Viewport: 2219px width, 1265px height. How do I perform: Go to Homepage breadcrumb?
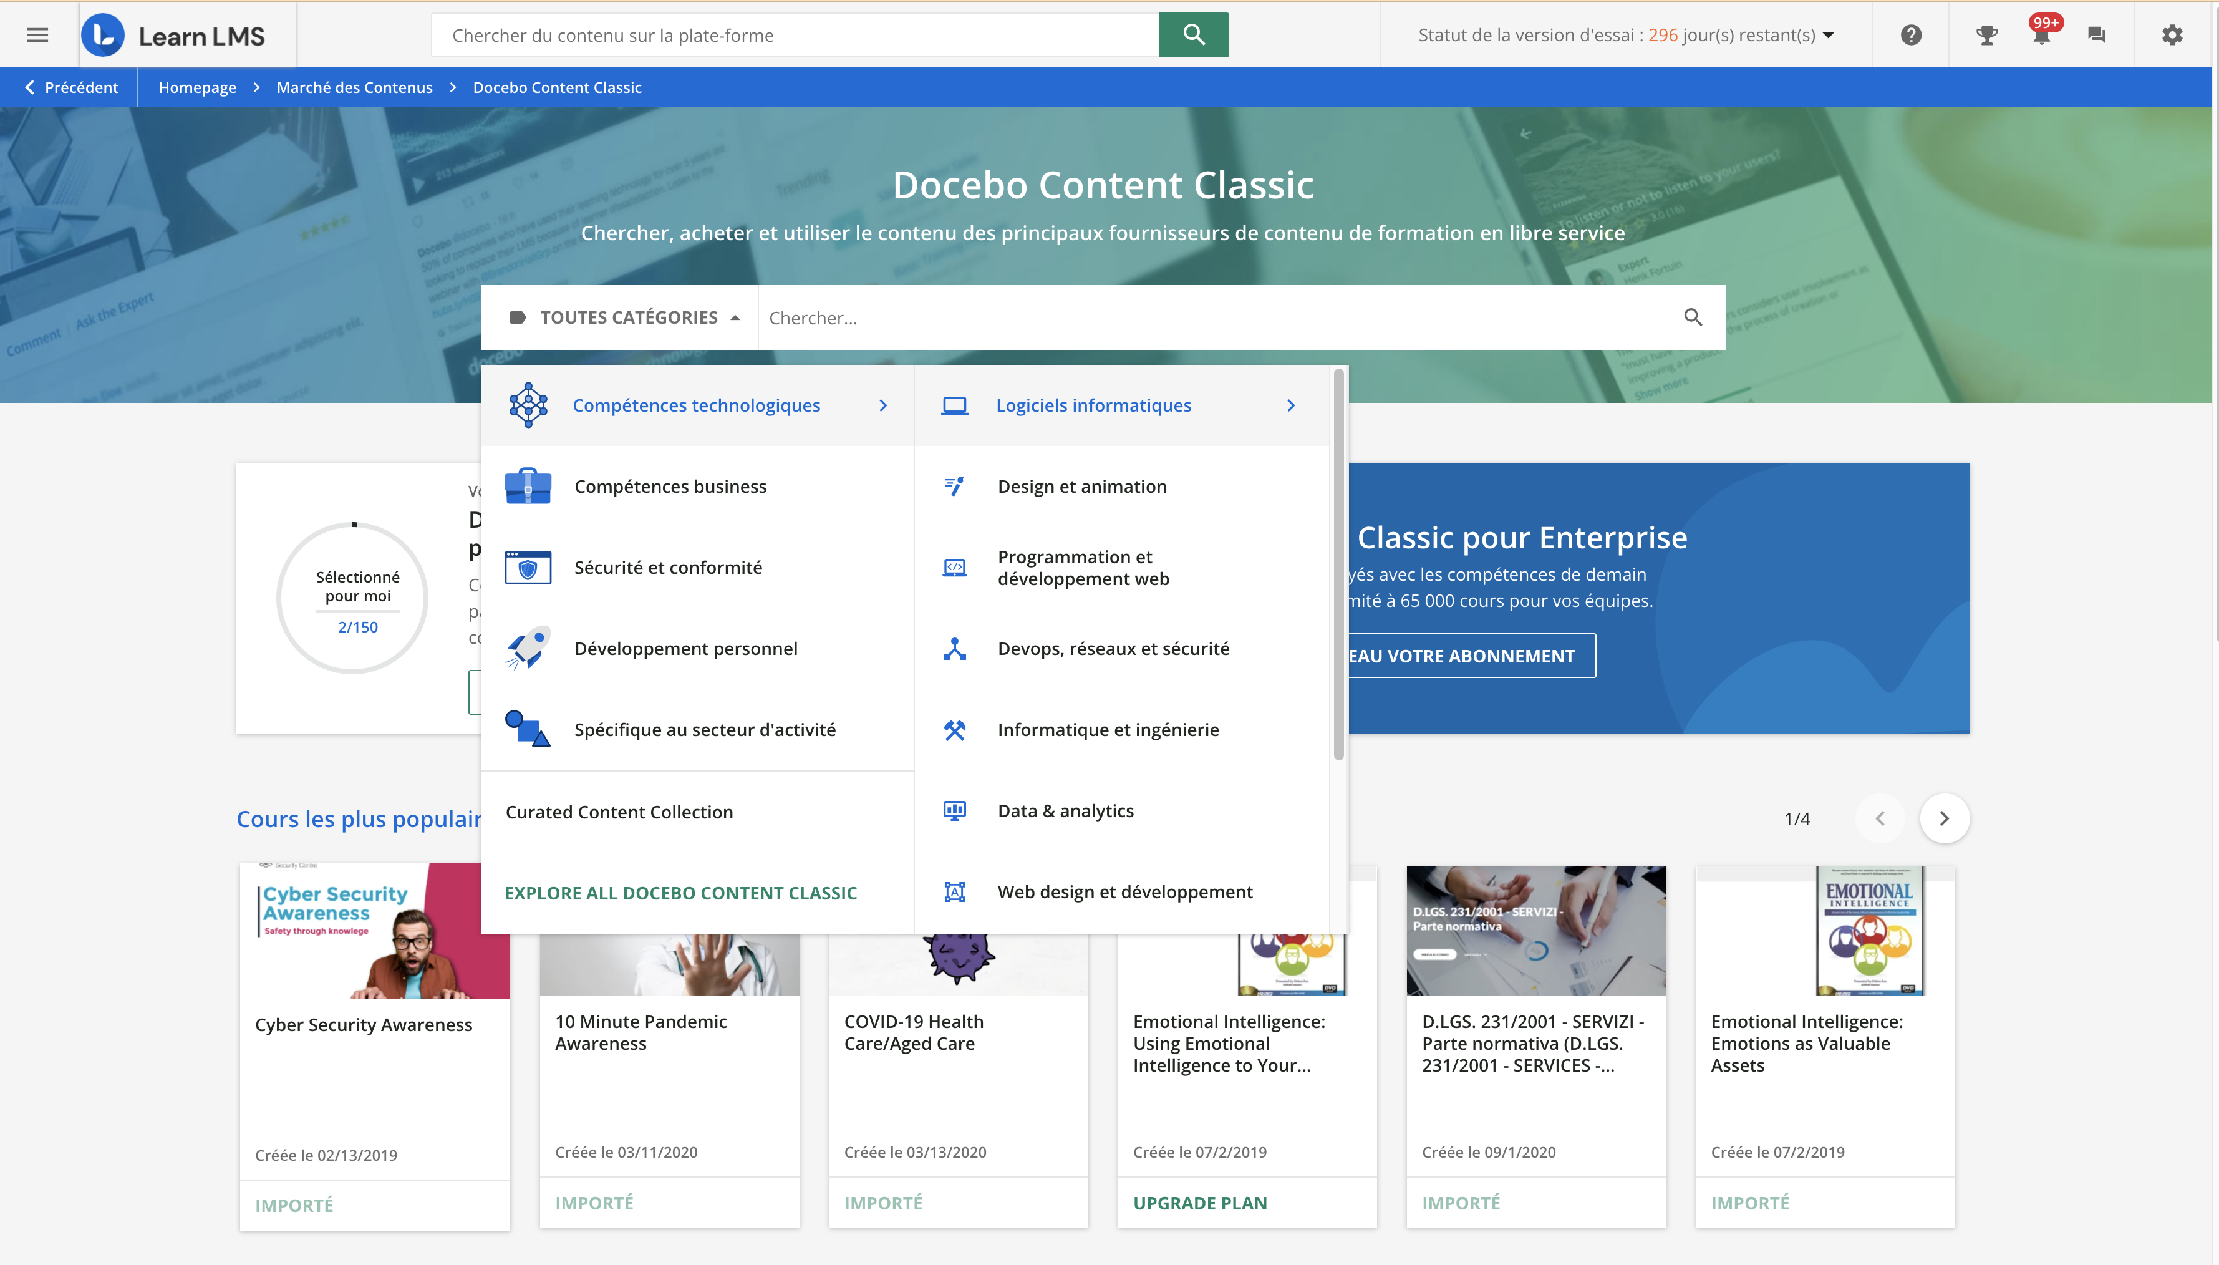click(197, 87)
